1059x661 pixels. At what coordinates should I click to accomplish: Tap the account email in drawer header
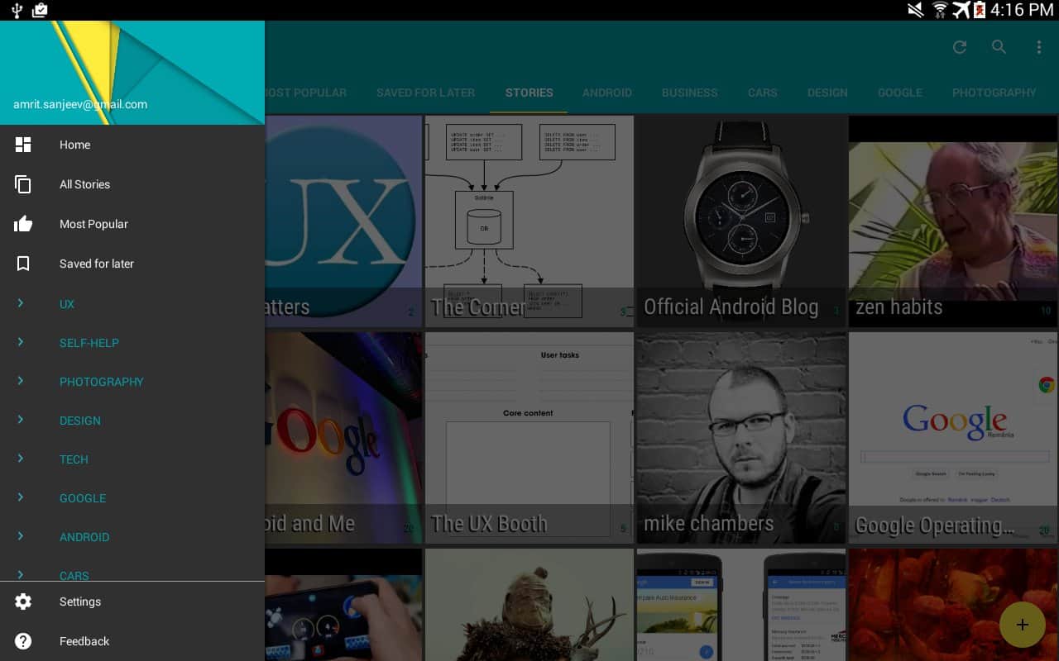coord(80,105)
